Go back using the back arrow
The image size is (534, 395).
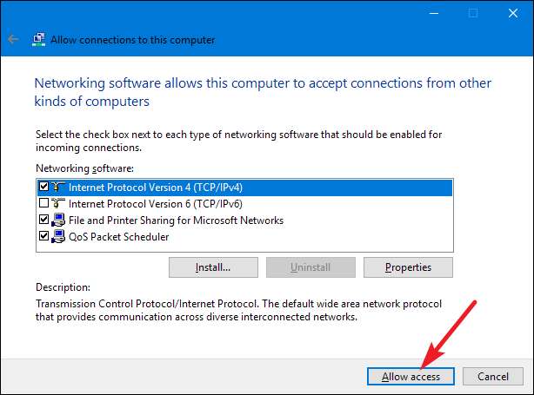click(x=13, y=39)
